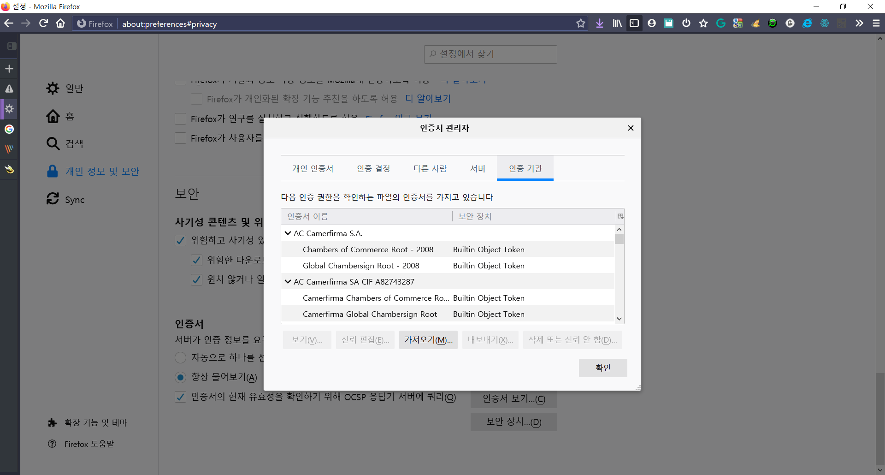Switch to the '인증 결정' tab
This screenshot has height=475, width=885.
tap(373, 169)
